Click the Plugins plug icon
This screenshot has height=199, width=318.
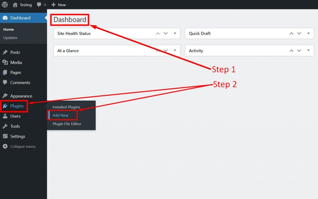pyautogui.click(x=5, y=106)
